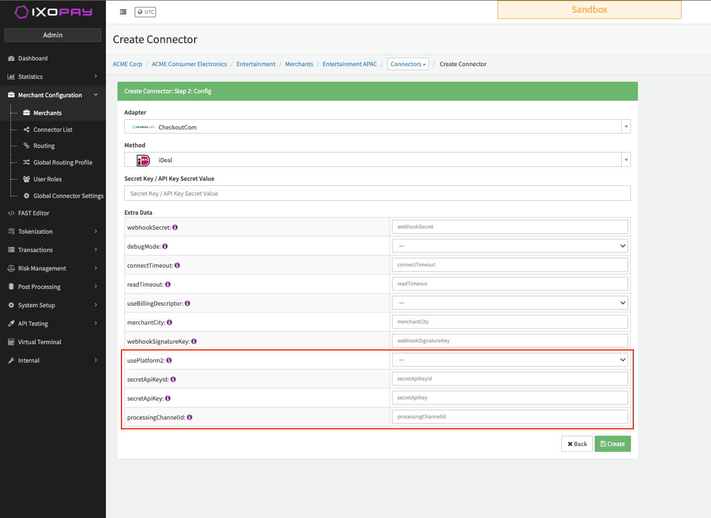
Task: Expand the Risk Management menu
Action: 53,268
